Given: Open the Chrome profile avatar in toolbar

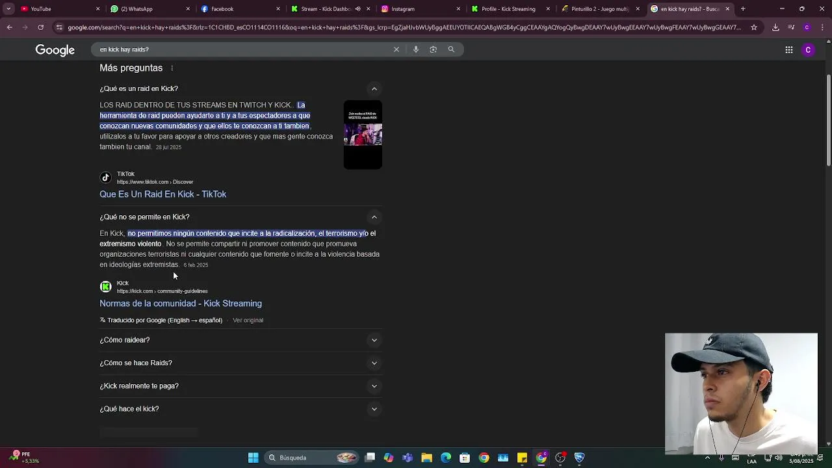Looking at the screenshot, I should tap(807, 27).
